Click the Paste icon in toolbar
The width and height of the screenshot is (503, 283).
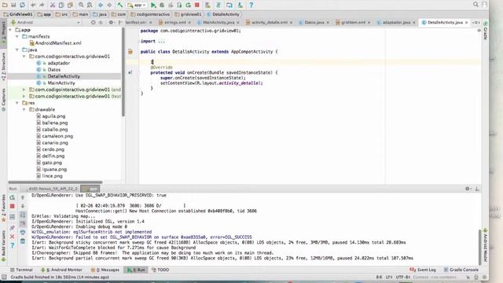pyautogui.click(x=70, y=5)
